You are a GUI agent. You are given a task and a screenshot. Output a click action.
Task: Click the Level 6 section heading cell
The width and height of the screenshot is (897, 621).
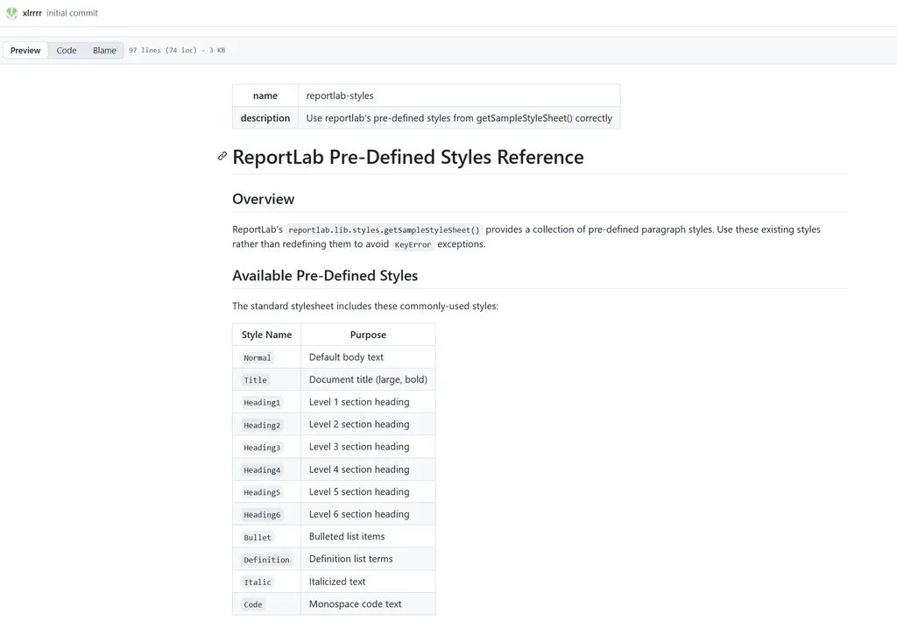coord(368,514)
